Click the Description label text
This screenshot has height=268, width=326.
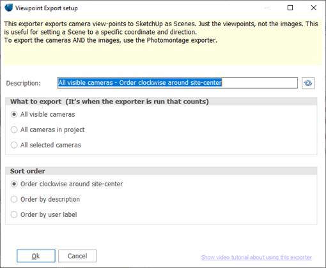tap(24, 83)
